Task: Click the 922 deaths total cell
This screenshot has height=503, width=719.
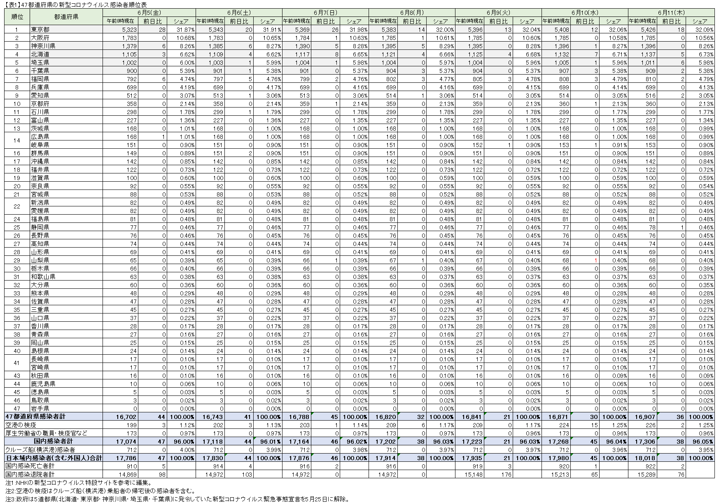Action: tap(642, 466)
